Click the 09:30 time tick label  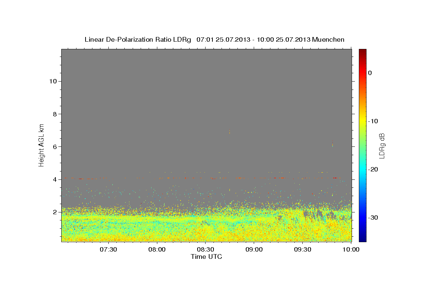303,249
